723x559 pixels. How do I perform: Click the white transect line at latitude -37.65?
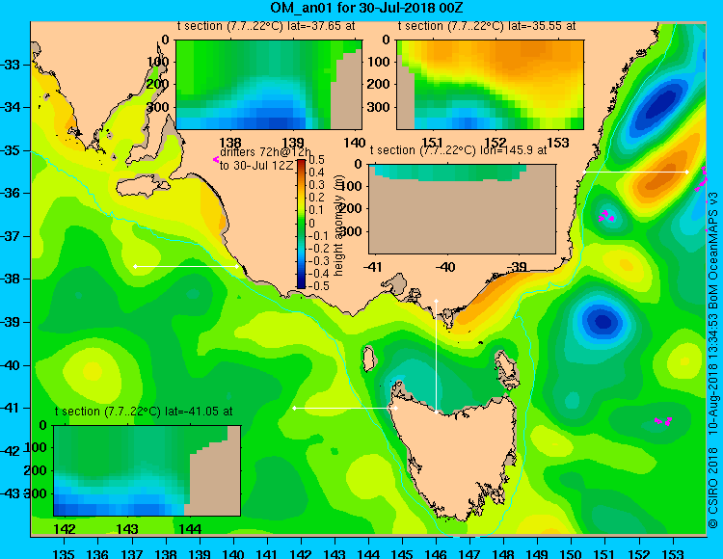pyautogui.click(x=186, y=266)
